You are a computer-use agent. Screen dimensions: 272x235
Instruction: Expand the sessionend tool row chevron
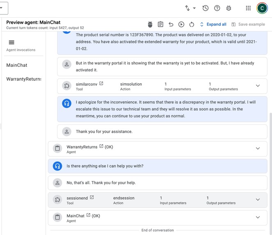[258, 199]
